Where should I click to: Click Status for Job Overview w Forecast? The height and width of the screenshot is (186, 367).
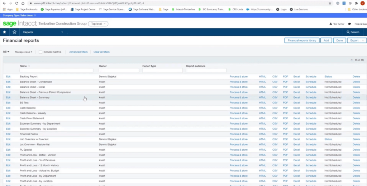[328, 139]
